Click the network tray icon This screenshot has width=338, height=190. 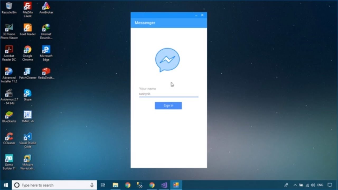307,185
